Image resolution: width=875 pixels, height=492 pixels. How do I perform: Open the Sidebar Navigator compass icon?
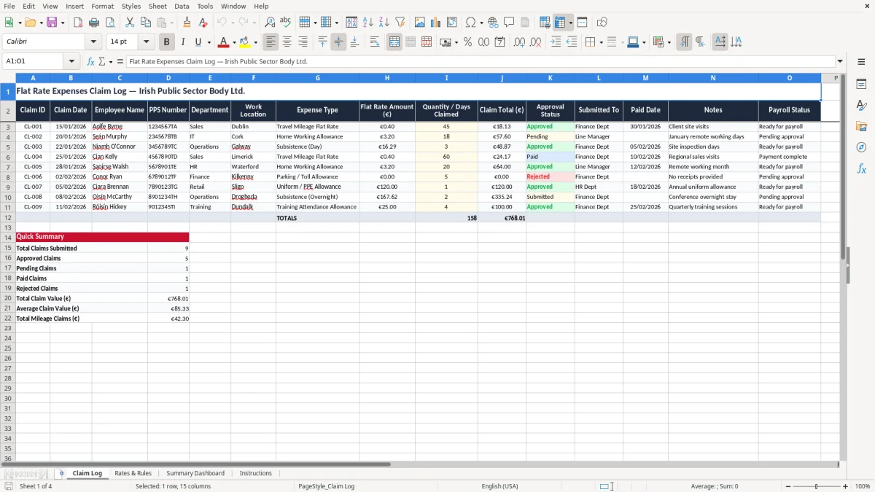[861, 147]
